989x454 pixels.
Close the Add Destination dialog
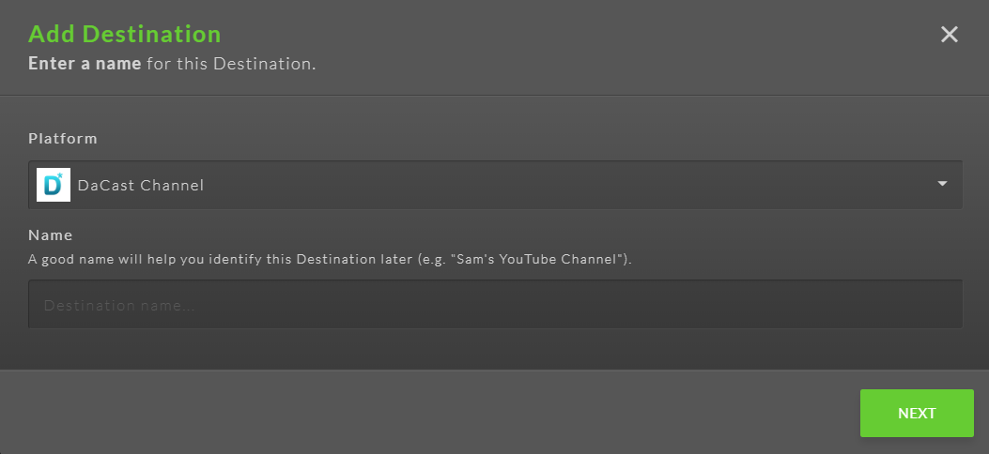coord(950,34)
